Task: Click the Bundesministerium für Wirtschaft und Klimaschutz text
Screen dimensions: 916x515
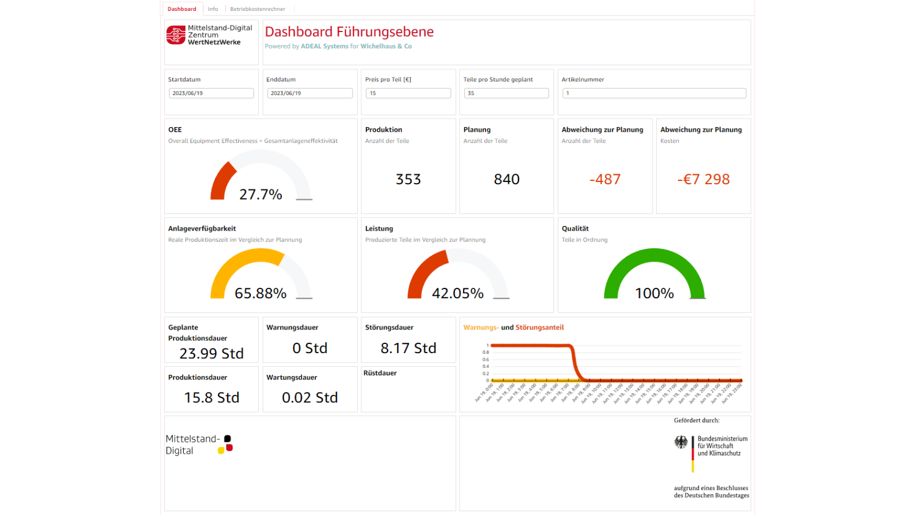Action: coord(722,446)
